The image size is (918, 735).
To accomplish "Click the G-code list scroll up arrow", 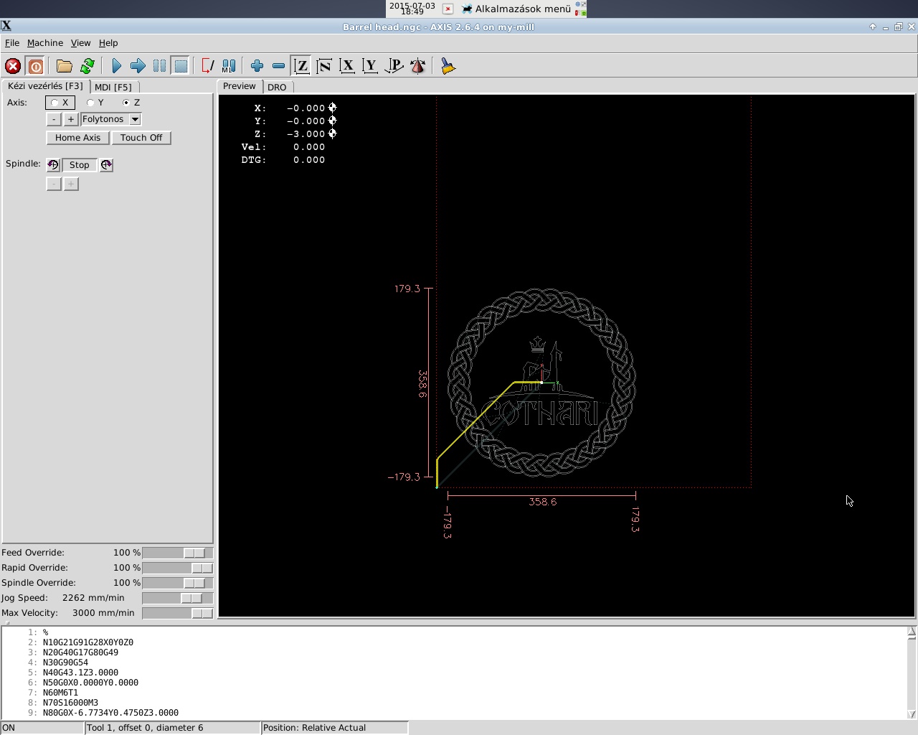I will [x=912, y=632].
